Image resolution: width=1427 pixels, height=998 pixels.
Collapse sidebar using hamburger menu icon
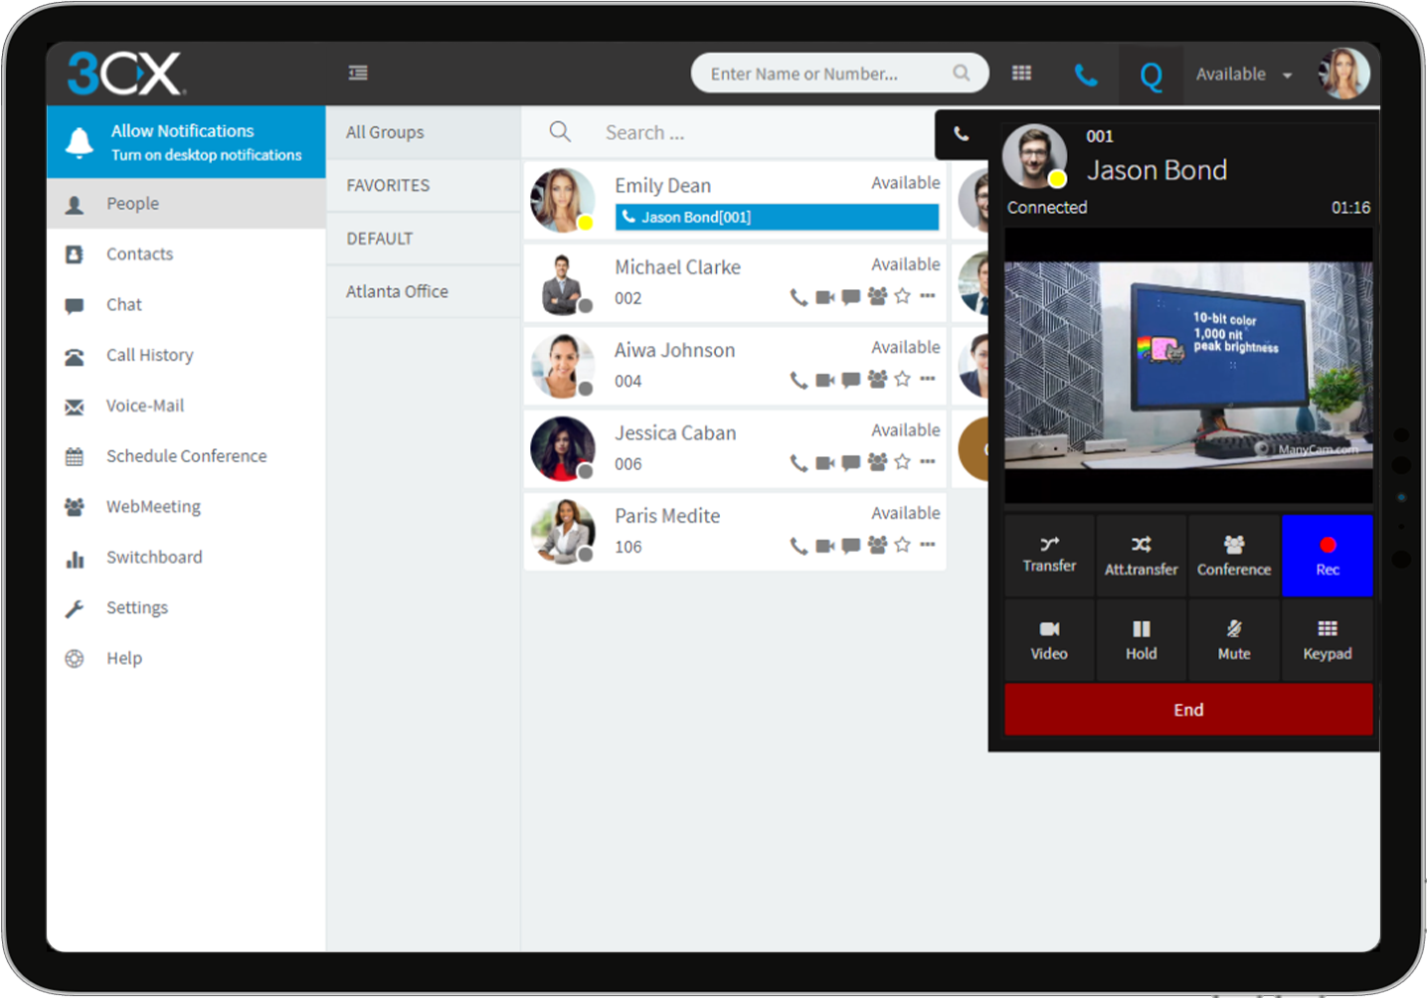pyautogui.click(x=358, y=73)
